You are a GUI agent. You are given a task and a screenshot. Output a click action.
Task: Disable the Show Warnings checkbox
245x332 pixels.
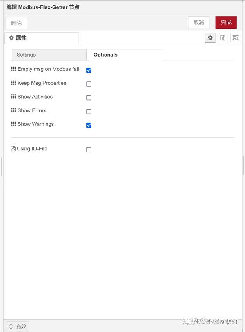point(89,125)
